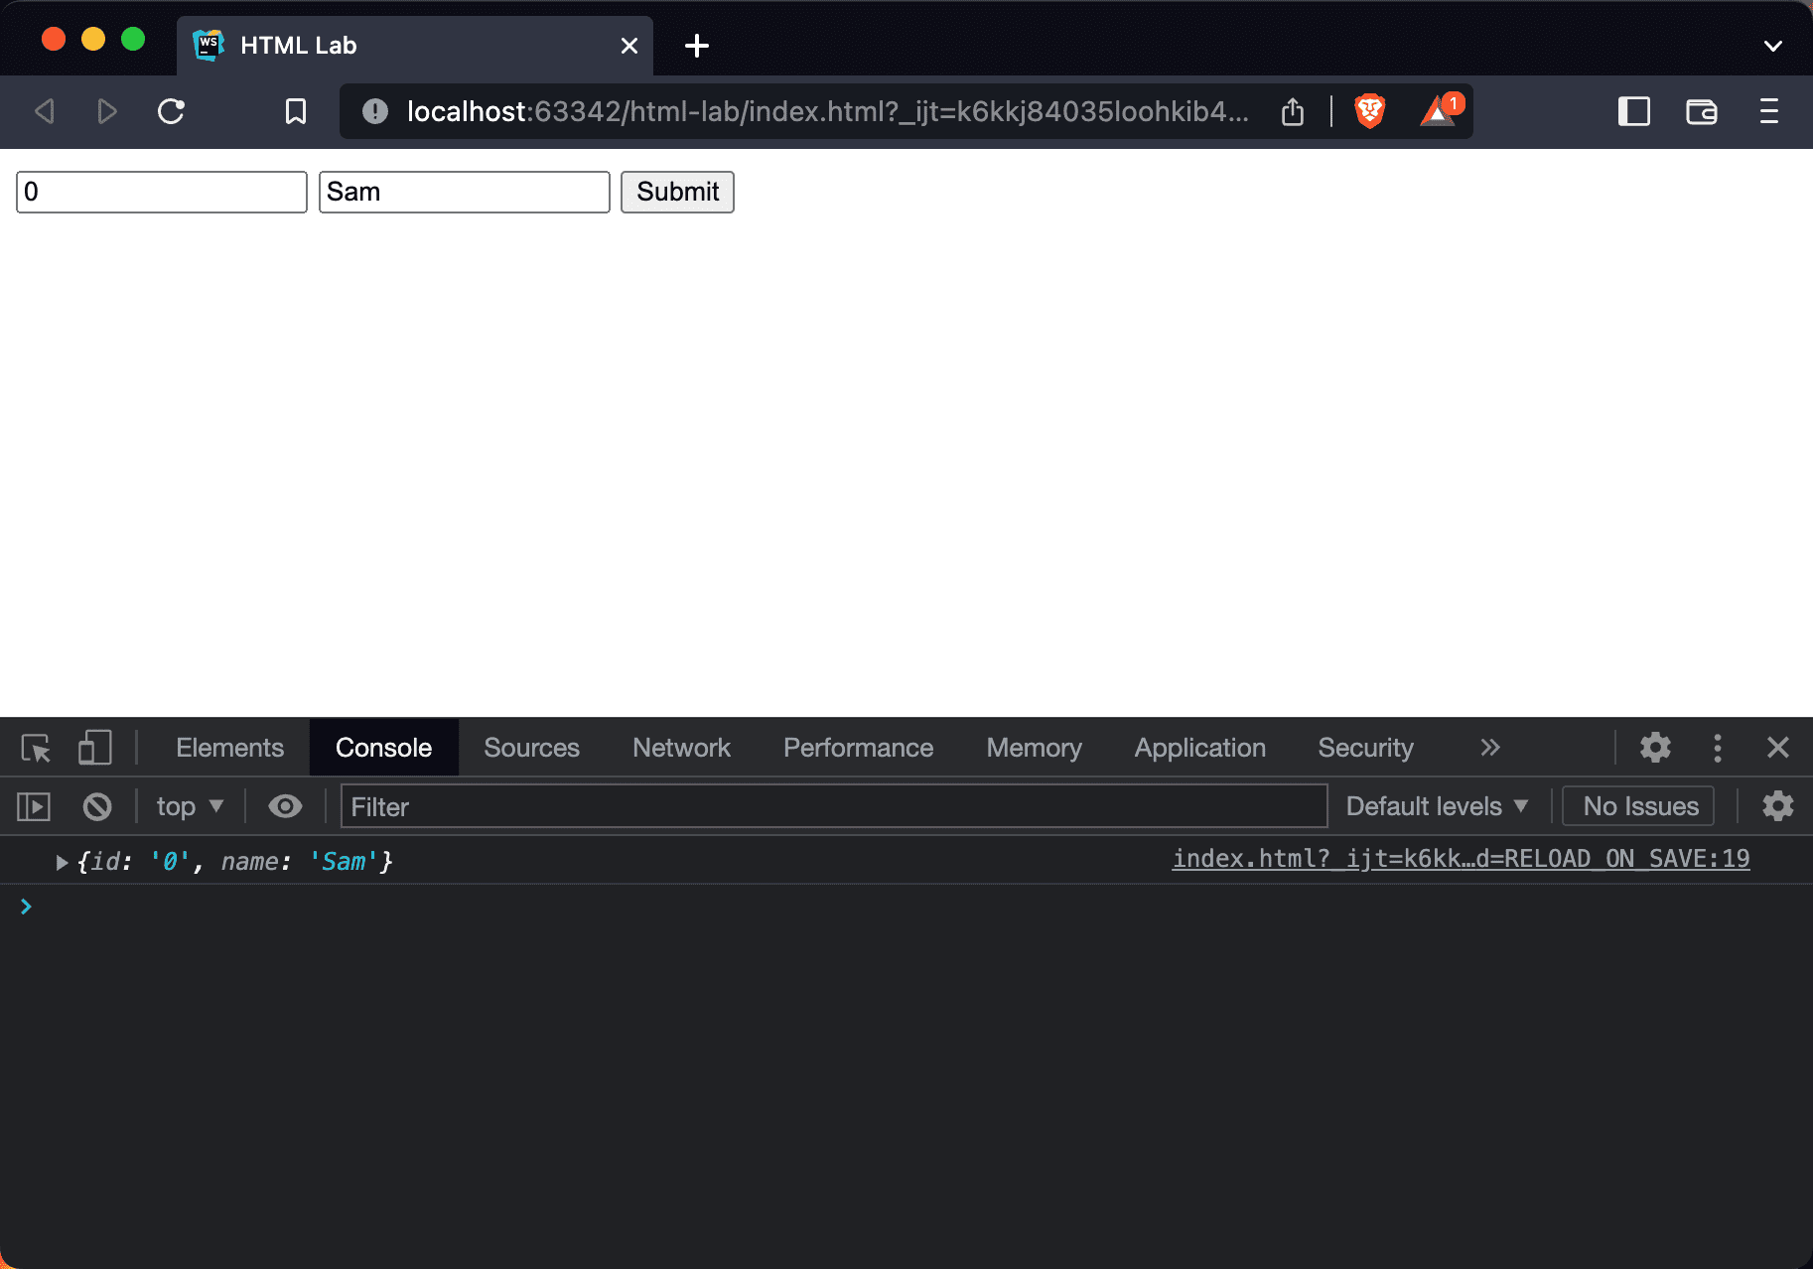Toggle the browser sidebar panel
The height and width of the screenshot is (1269, 1813).
click(1633, 111)
